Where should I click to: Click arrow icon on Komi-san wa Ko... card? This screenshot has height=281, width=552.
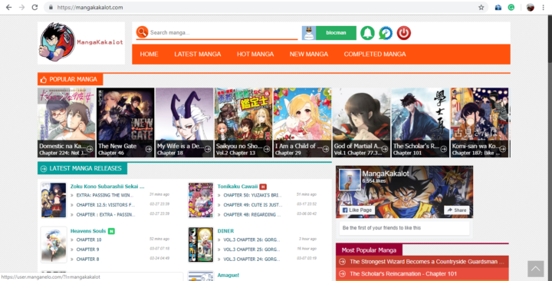tap(503, 149)
